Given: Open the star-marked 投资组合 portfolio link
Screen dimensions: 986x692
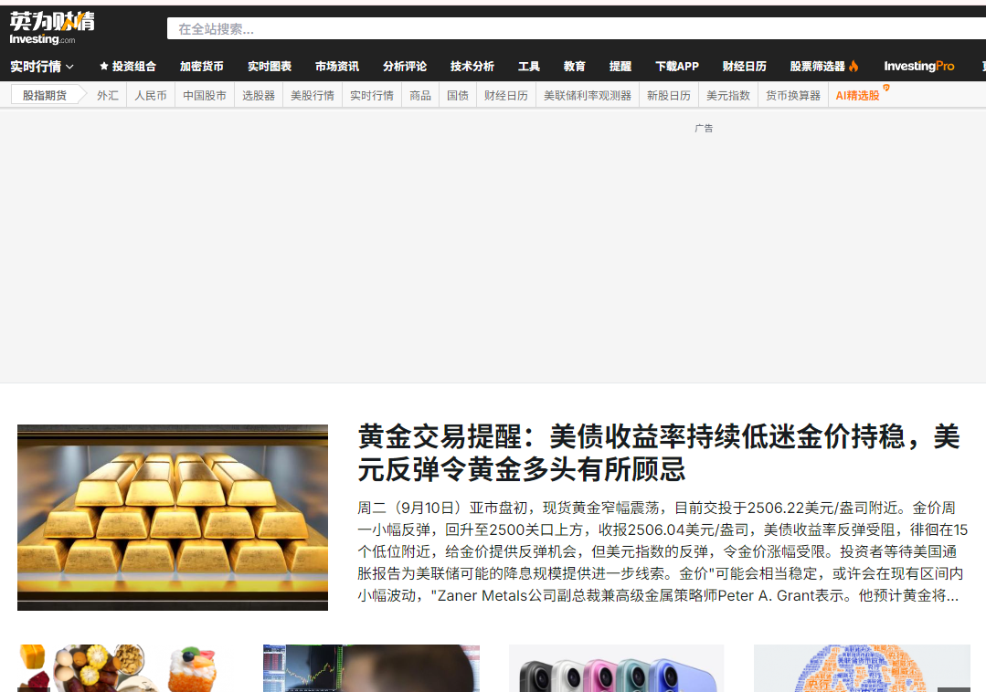Looking at the screenshot, I should 128,67.
